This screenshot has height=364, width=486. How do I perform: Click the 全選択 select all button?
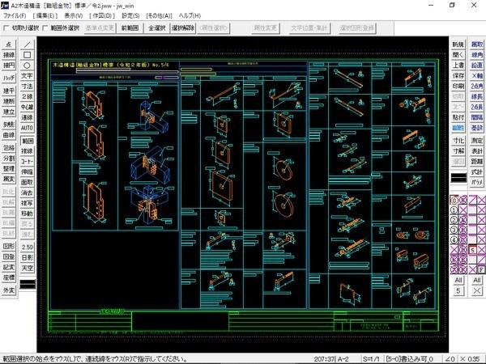(x=156, y=28)
